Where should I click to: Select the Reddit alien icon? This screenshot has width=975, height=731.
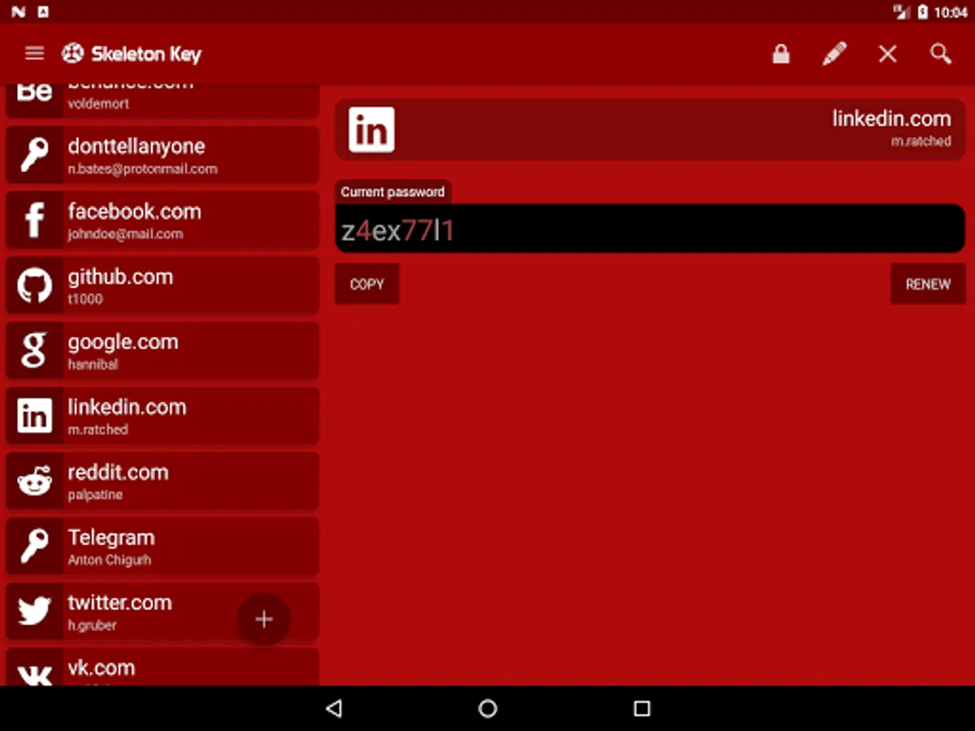click(x=34, y=481)
